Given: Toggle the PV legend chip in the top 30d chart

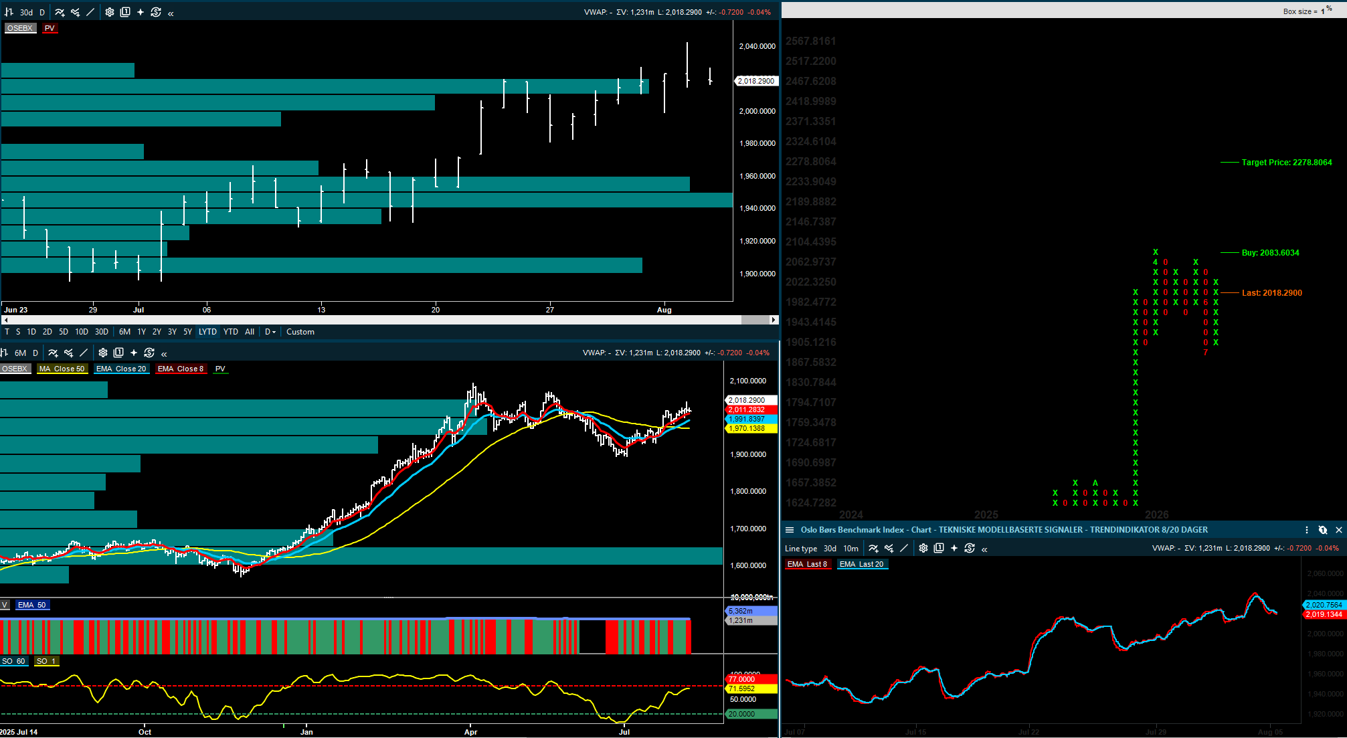Looking at the screenshot, I should pos(50,28).
